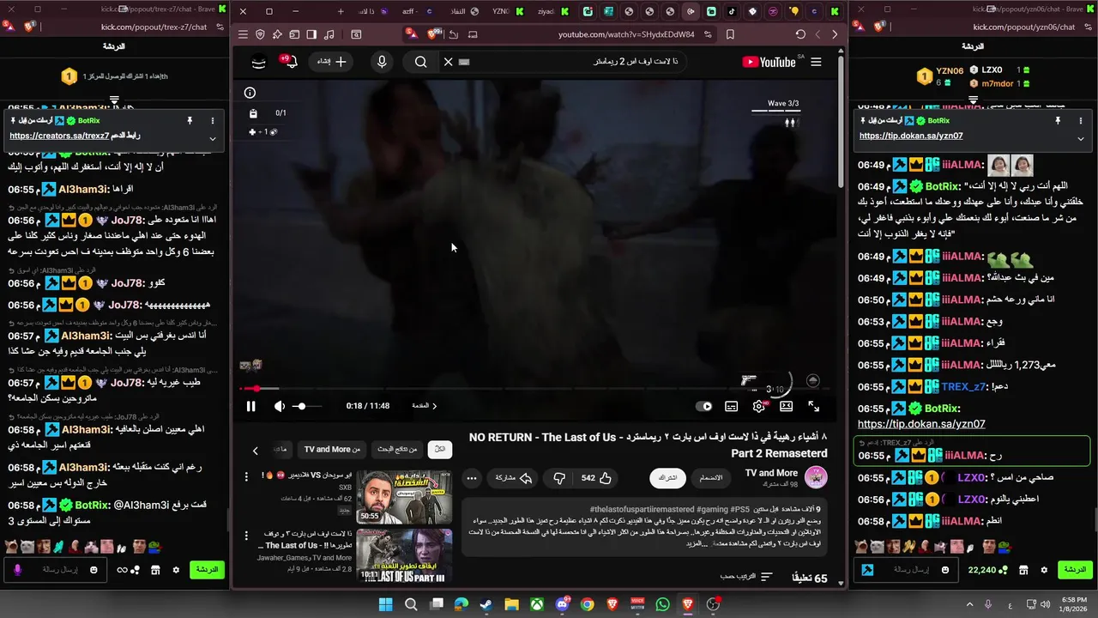Adjust the YouTube volume slider
1098x618 pixels.
click(306, 406)
